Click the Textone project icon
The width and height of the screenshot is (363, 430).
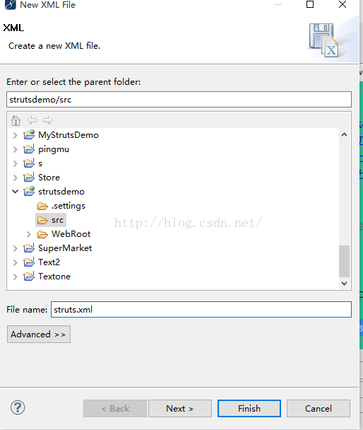pos(29,276)
